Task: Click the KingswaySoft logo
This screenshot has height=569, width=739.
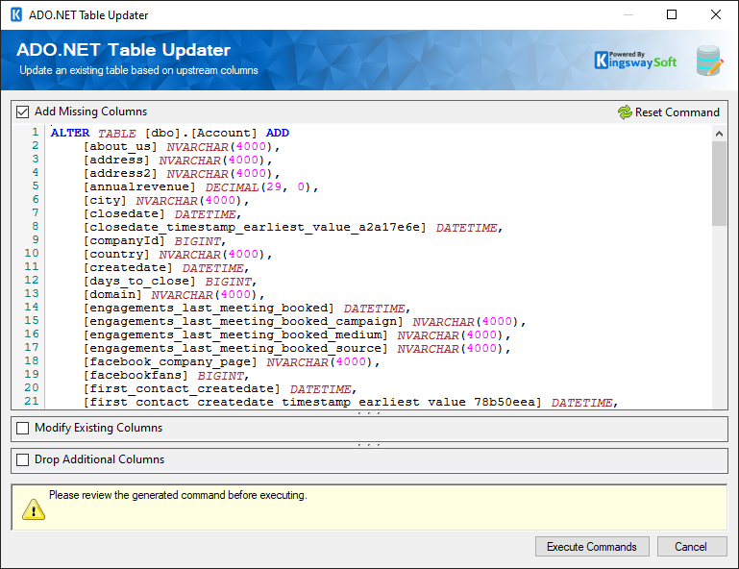Action: tap(635, 61)
